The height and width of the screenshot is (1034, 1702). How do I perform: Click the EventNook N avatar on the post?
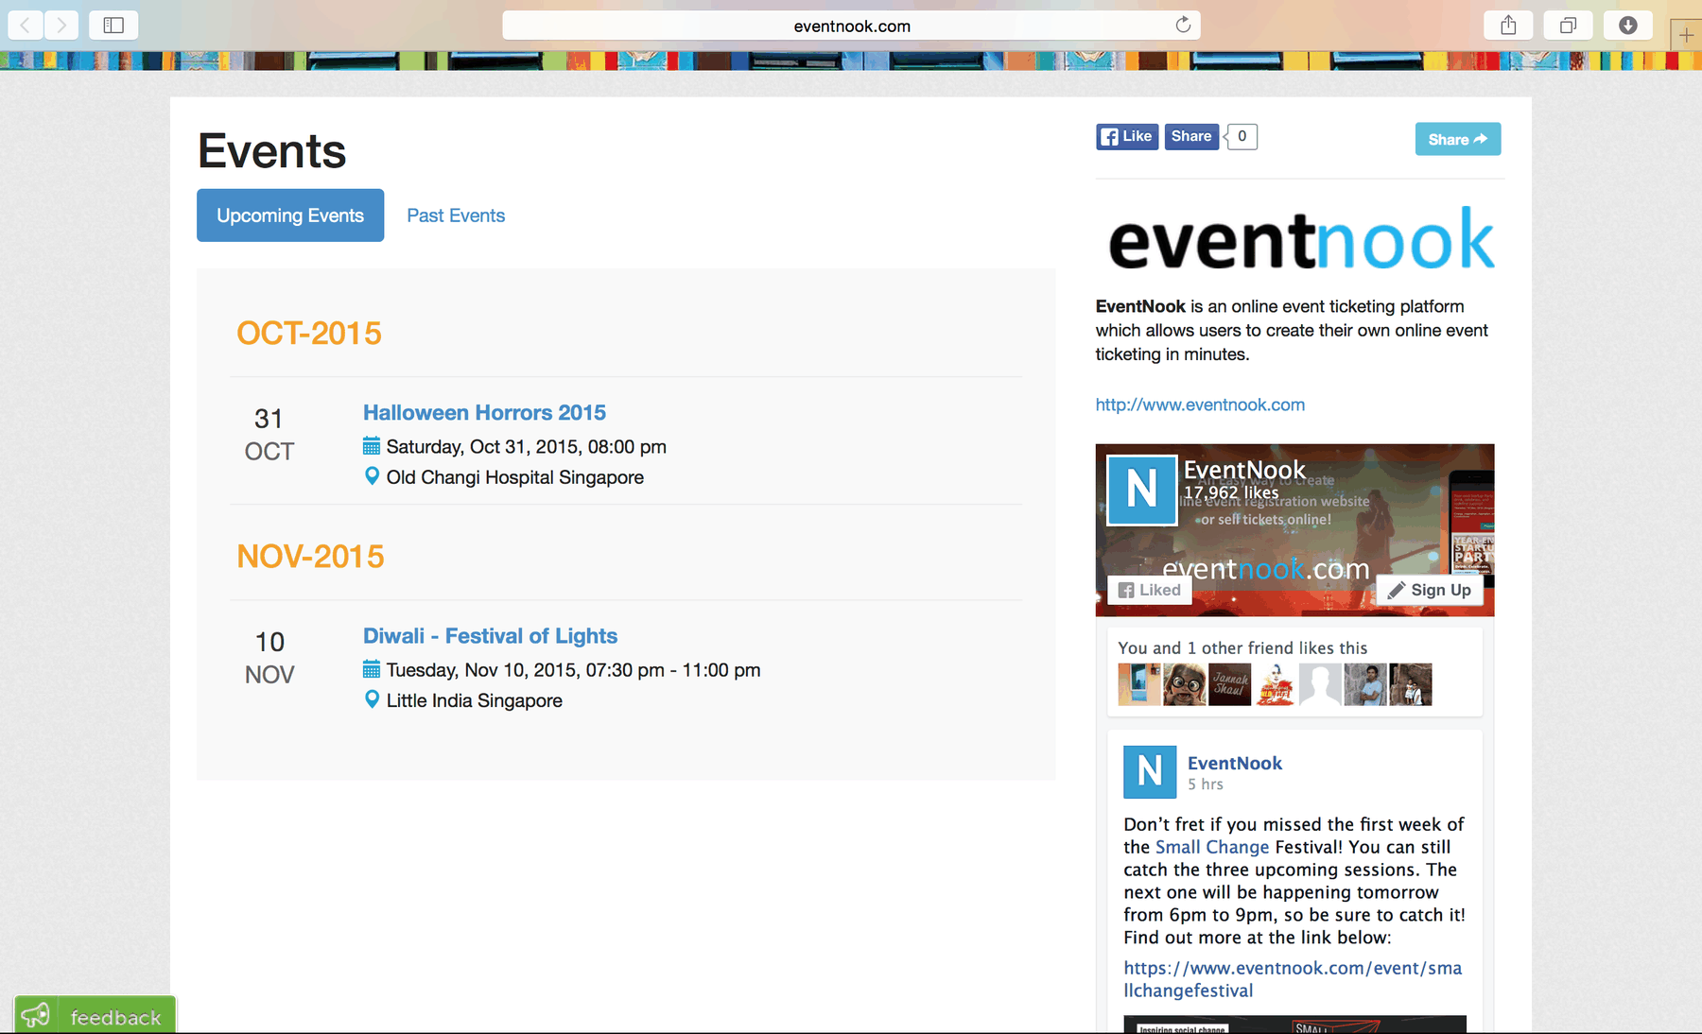1150,771
